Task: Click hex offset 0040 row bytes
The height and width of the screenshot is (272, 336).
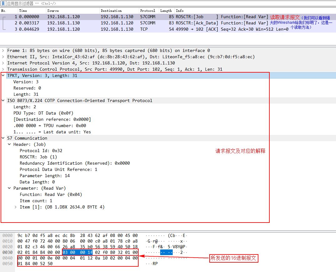Action: click(x=78, y=258)
